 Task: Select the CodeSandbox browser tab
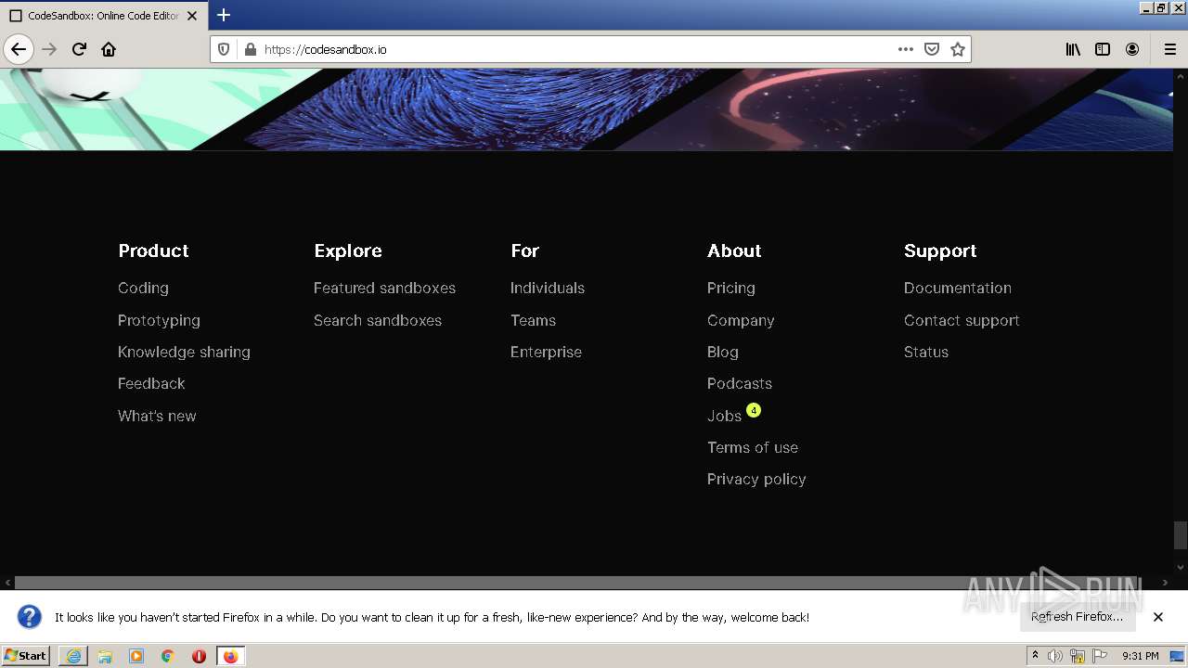[102, 16]
